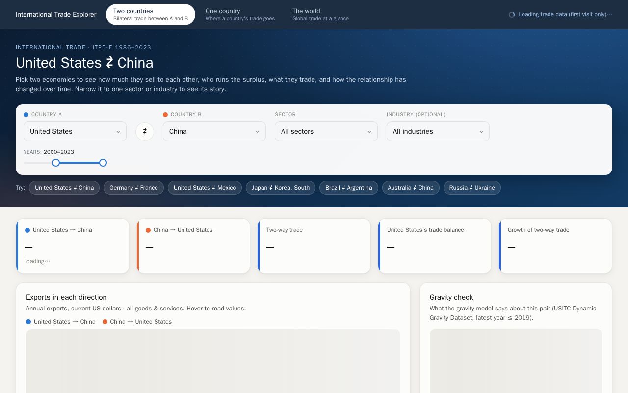Open the Country B China dropdown
628x393 pixels.
point(214,131)
